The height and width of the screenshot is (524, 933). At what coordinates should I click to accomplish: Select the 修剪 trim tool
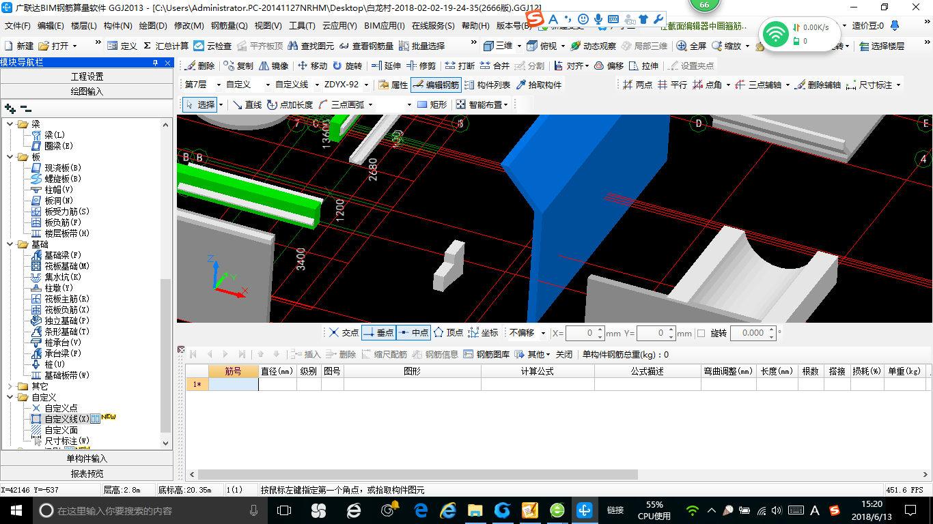coord(421,66)
